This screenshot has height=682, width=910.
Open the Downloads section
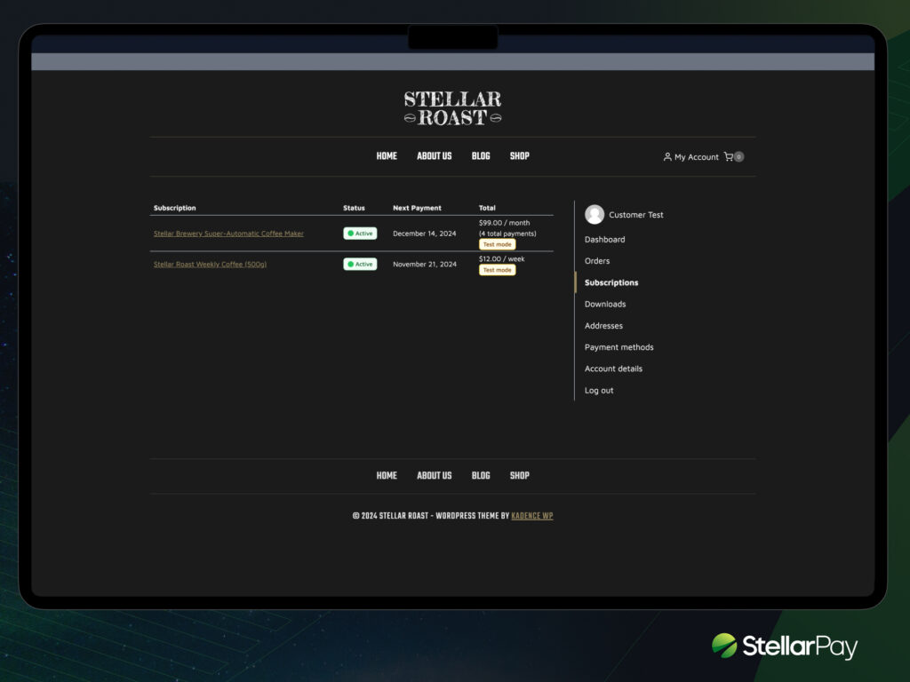(x=605, y=304)
